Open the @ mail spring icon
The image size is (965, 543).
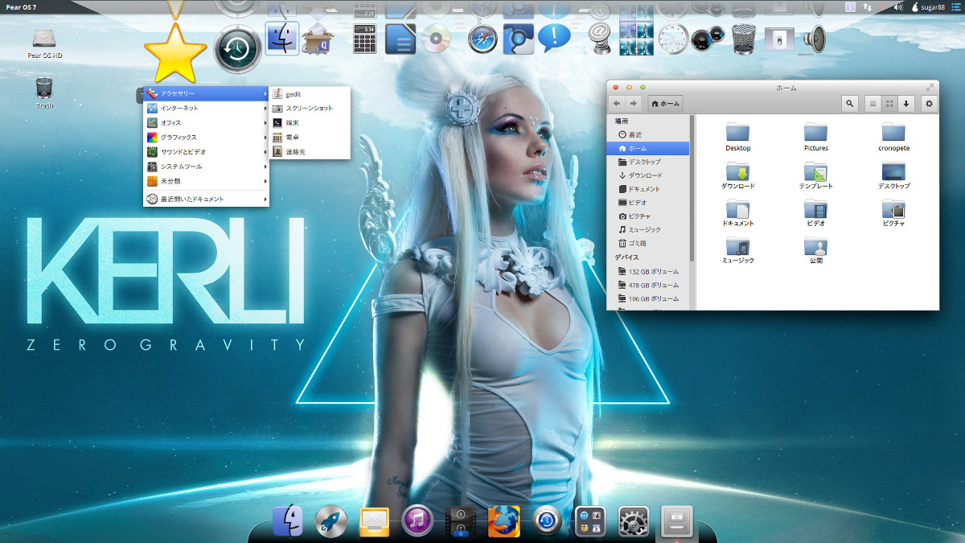point(598,38)
